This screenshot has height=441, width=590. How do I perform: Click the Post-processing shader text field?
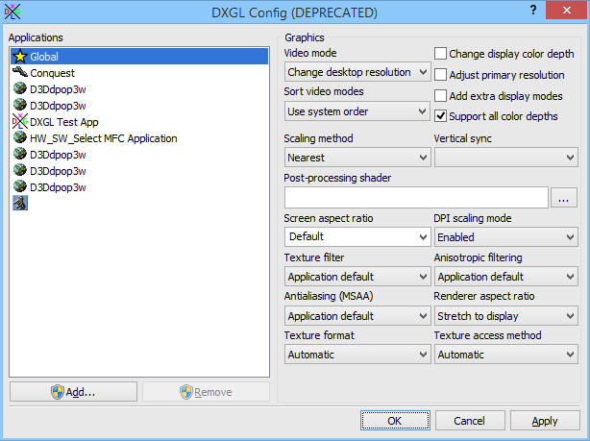click(x=416, y=198)
